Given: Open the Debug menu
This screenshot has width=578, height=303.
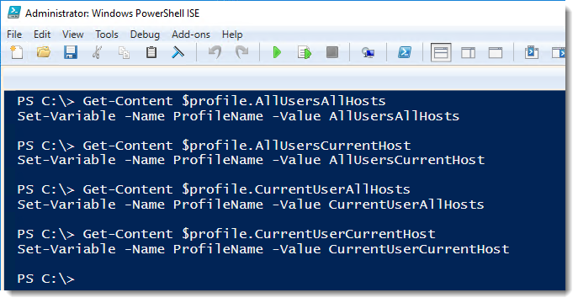Looking at the screenshot, I should [x=145, y=35].
